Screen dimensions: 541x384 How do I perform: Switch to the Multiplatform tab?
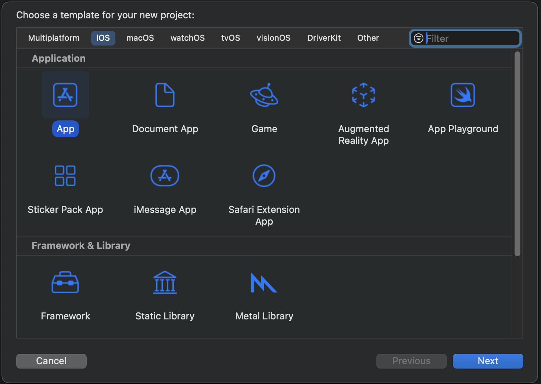[54, 38]
